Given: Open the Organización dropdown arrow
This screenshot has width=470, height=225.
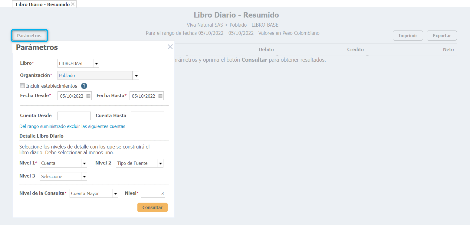Looking at the screenshot, I should point(136,76).
